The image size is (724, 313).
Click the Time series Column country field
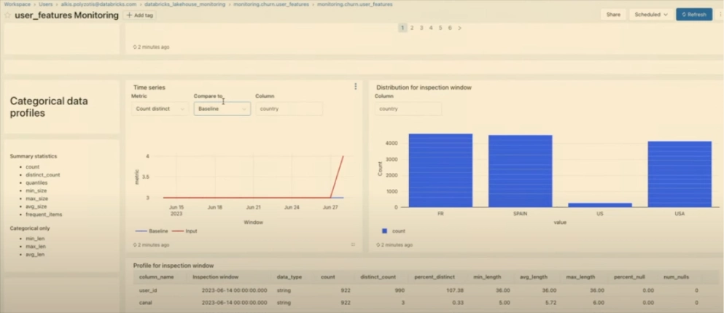[x=289, y=109]
